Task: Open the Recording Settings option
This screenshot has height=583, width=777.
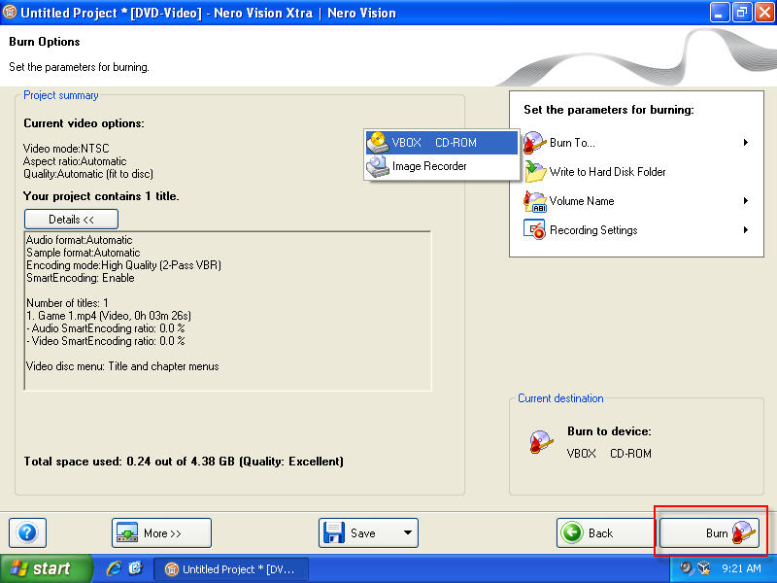Action: click(x=636, y=230)
